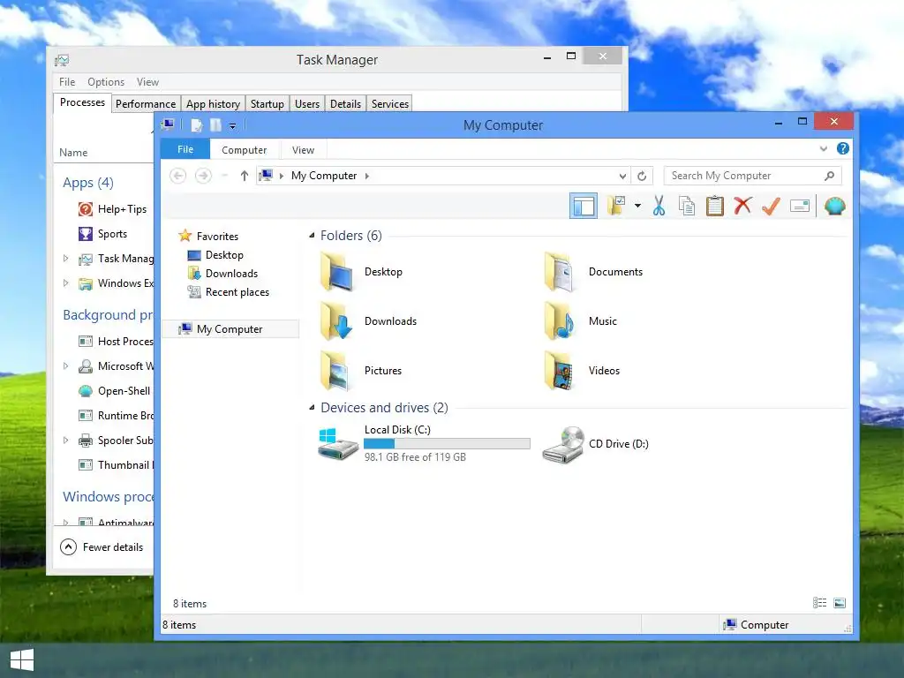Open the Music folder icon
This screenshot has height=678, width=904.
pyautogui.click(x=559, y=321)
